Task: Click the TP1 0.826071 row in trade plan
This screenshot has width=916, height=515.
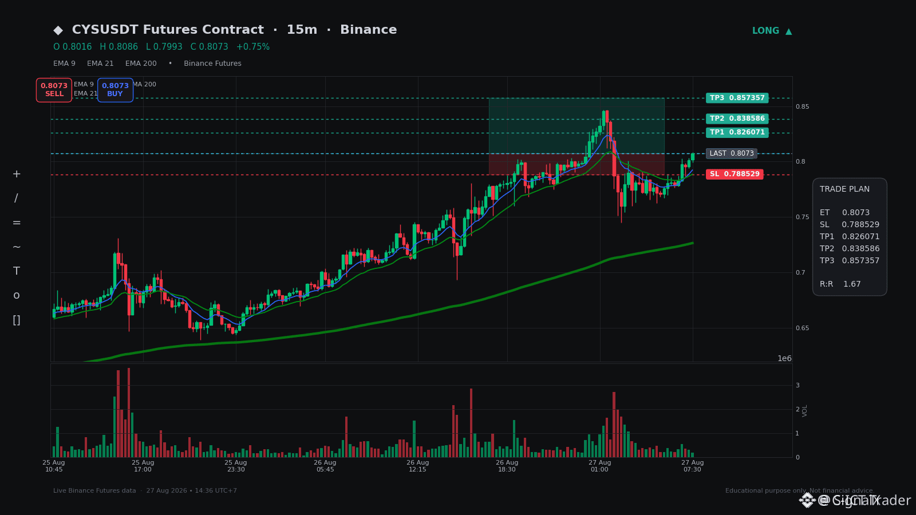Action: coord(850,237)
